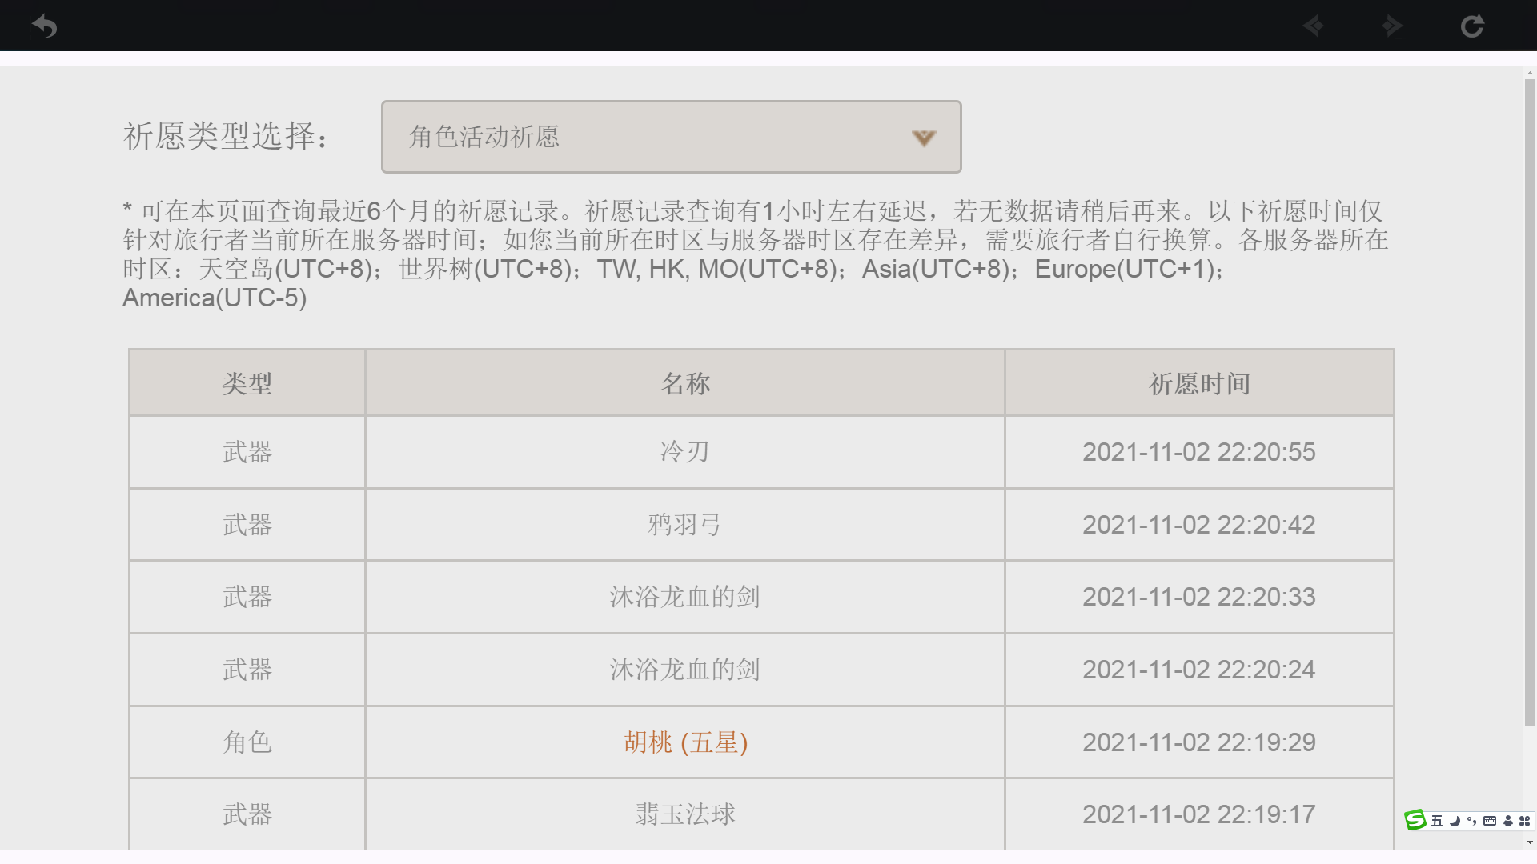Viewport: 1537px width, 864px height.
Task: Click the 角色活动祈愿 wish type combo box
Action: [x=671, y=137]
